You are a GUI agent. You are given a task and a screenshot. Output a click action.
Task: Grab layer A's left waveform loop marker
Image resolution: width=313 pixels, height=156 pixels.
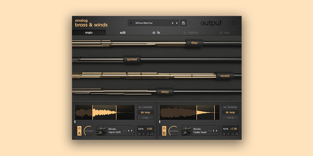click(92, 112)
